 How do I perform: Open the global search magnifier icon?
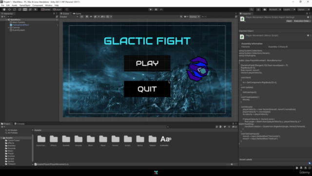(x=252, y=9)
